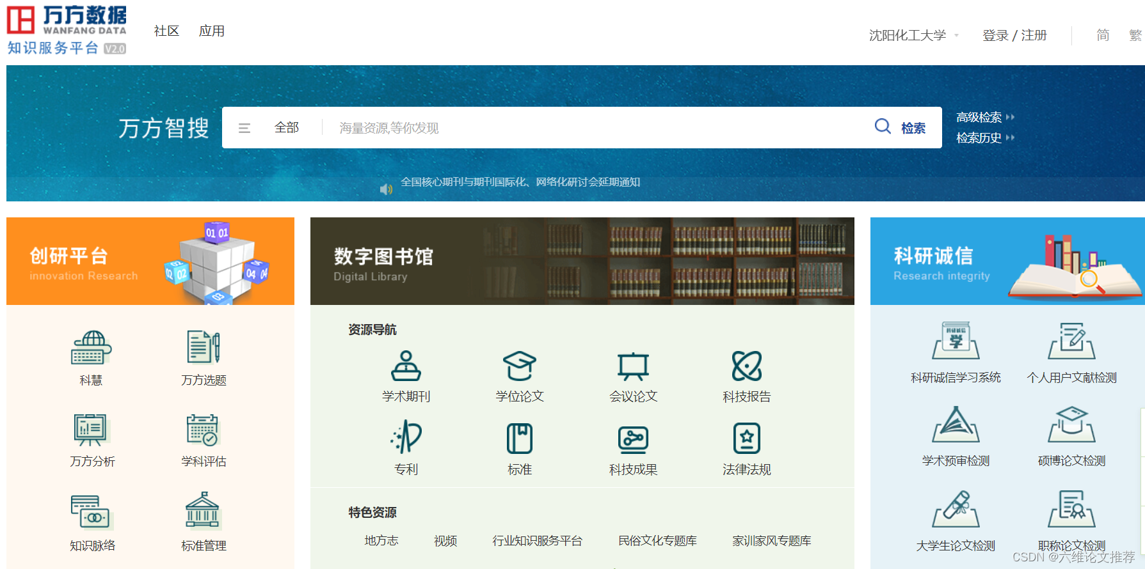Select the 标准 bookmark icon
This screenshot has height=569, width=1145.
519,439
